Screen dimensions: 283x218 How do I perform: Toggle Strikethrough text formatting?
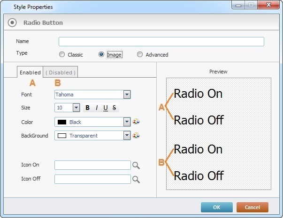[114, 108]
